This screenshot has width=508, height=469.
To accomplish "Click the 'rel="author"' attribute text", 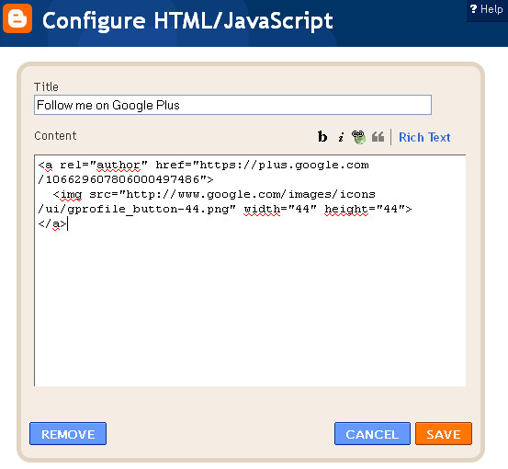I will pos(104,166).
